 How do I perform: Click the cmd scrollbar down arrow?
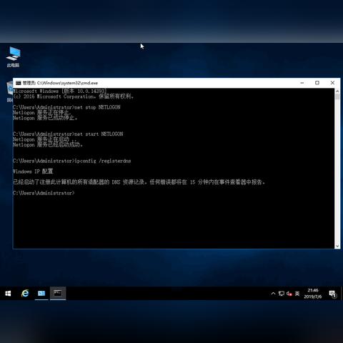pos(337,246)
